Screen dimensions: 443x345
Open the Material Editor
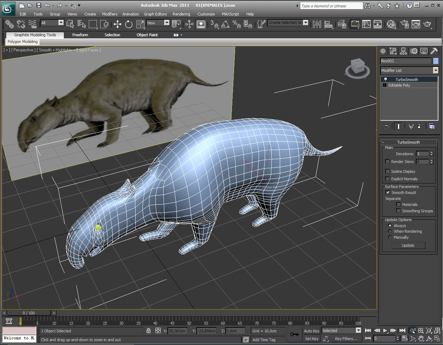(x=391, y=24)
